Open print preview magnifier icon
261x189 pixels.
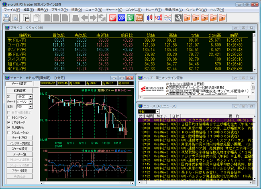point(16,18)
